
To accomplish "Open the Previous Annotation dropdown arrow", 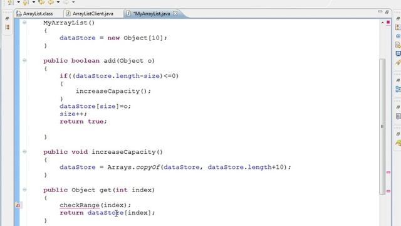I will coord(33,3).
